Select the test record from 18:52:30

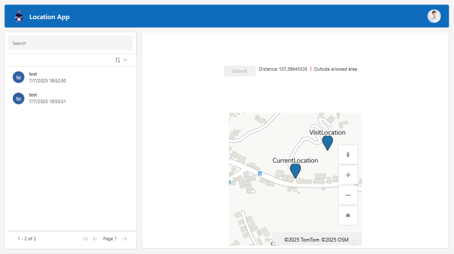[47, 77]
